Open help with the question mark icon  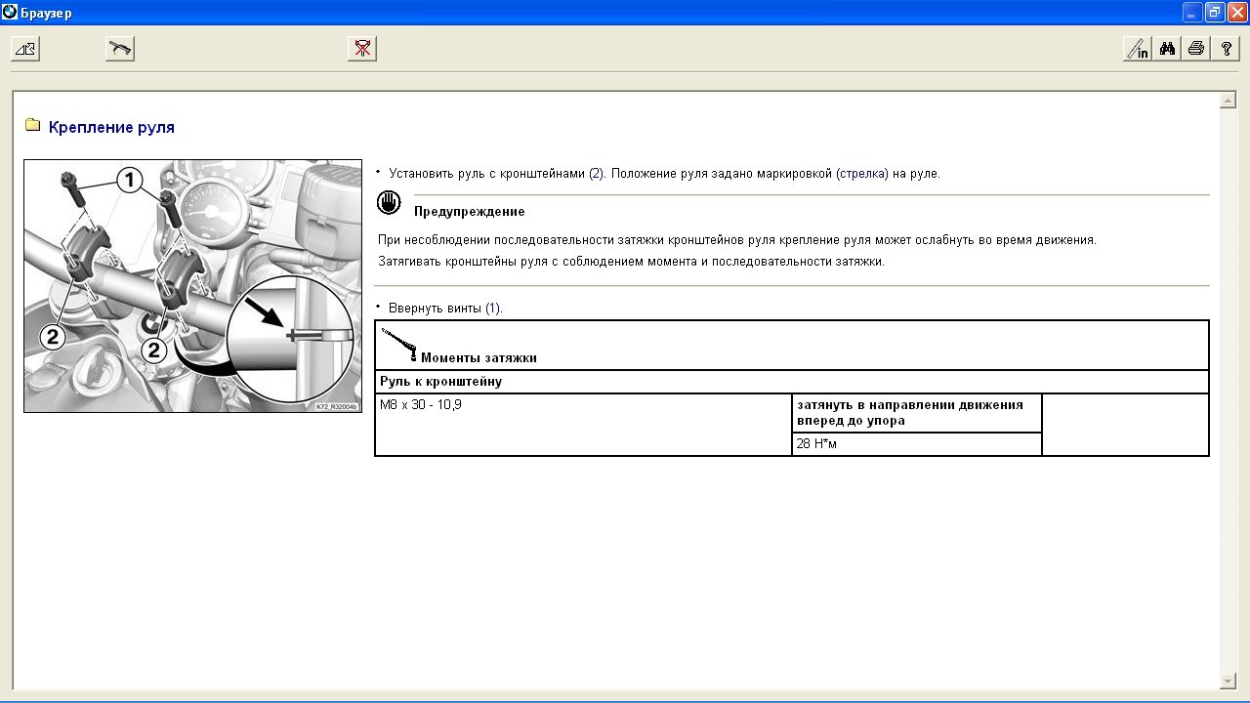click(x=1226, y=49)
